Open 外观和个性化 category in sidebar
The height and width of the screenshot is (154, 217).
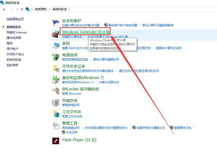point(15,54)
